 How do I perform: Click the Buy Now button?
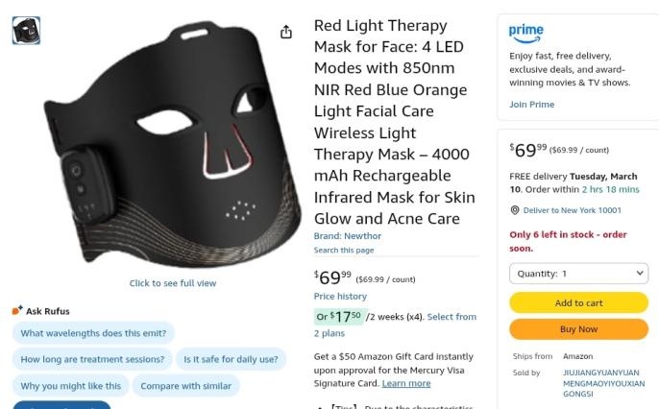[x=578, y=329]
